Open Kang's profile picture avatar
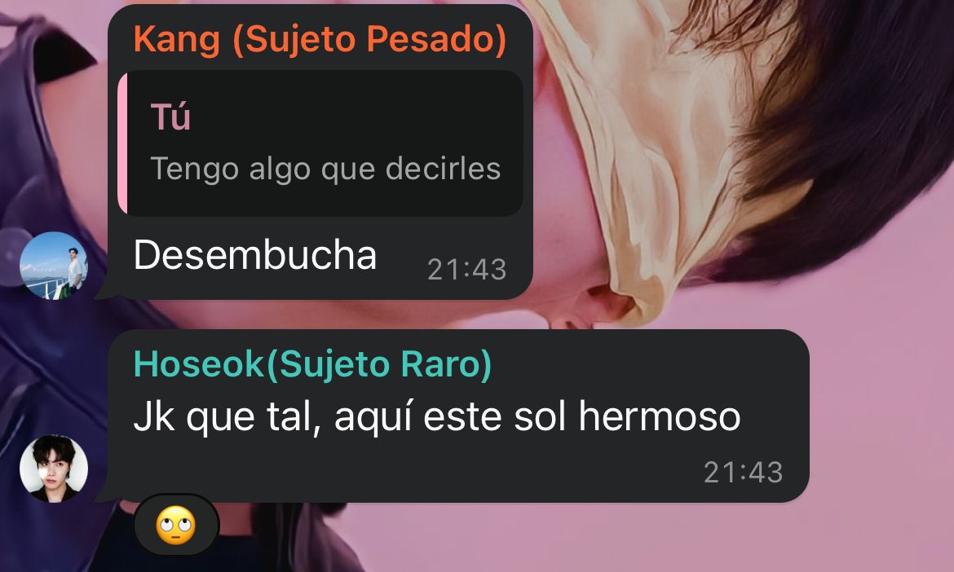This screenshot has height=572, width=954. tap(54, 266)
